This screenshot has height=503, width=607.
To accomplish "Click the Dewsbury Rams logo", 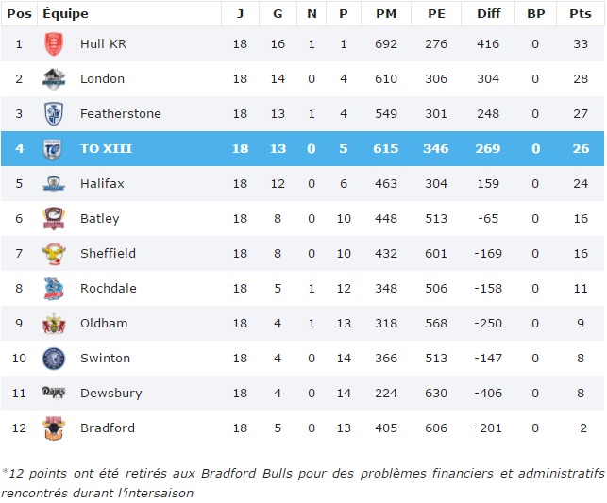I will (54, 393).
